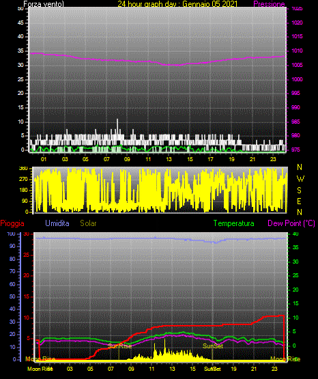The height and width of the screenshot is (379, 318).
Task: Click the Forza vento axis title
Action: pyautogui.click(x=44, y=4)
